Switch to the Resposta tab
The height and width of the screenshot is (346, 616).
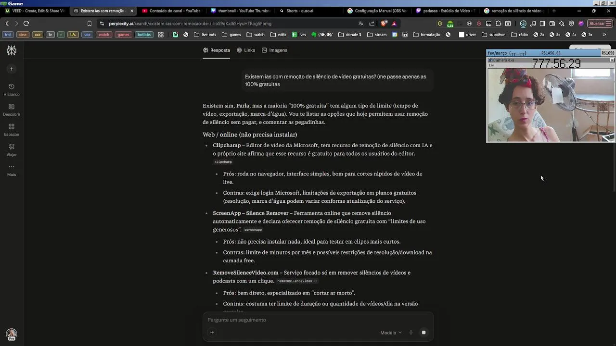[x=216, y=50]
